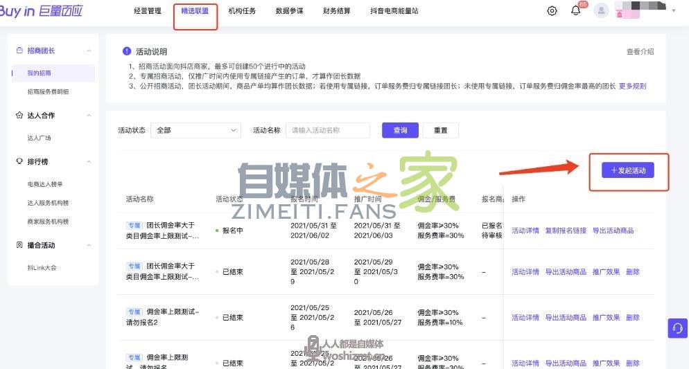Collapse the 达人合作 sidebar section
Image resolution: width=689 pixels, height=369 pixels.
[89, 116]
